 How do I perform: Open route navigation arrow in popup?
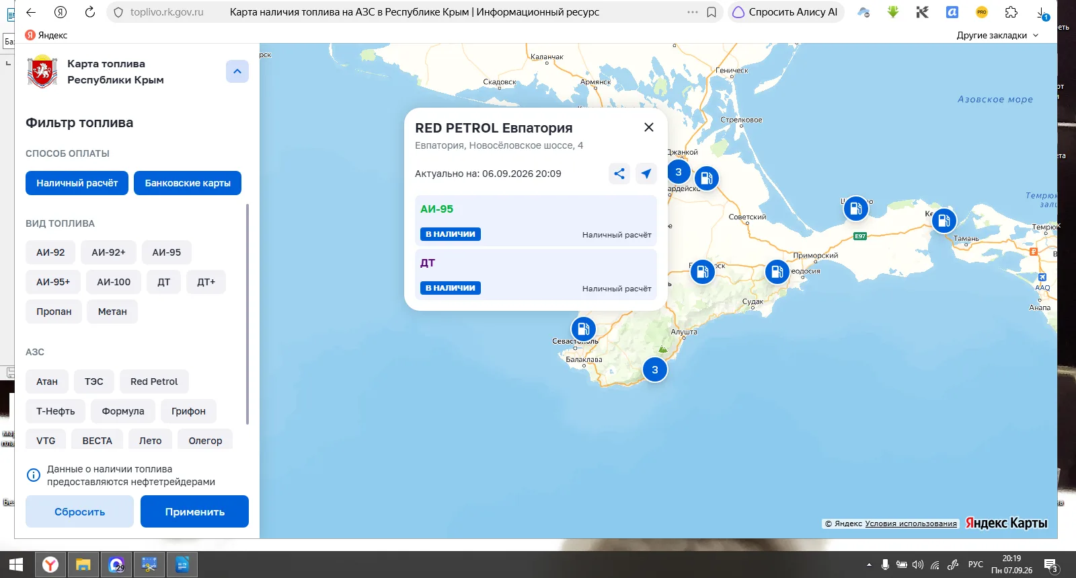(x=646, y=174)
